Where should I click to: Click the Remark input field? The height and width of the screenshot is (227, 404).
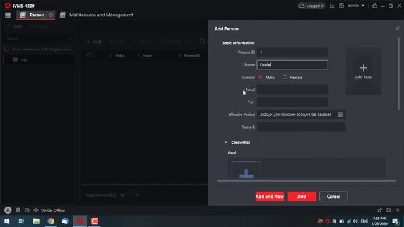click(x=301, y=127)
